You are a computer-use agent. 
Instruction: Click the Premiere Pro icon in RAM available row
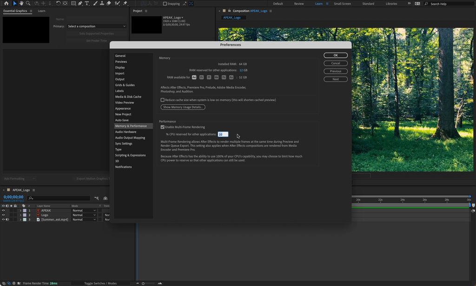(x=202, y=77)
